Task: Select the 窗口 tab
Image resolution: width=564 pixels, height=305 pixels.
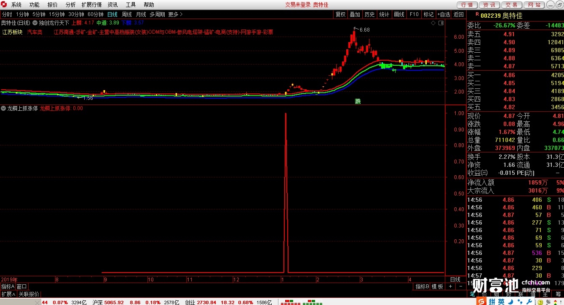Action: coord(21,286)
